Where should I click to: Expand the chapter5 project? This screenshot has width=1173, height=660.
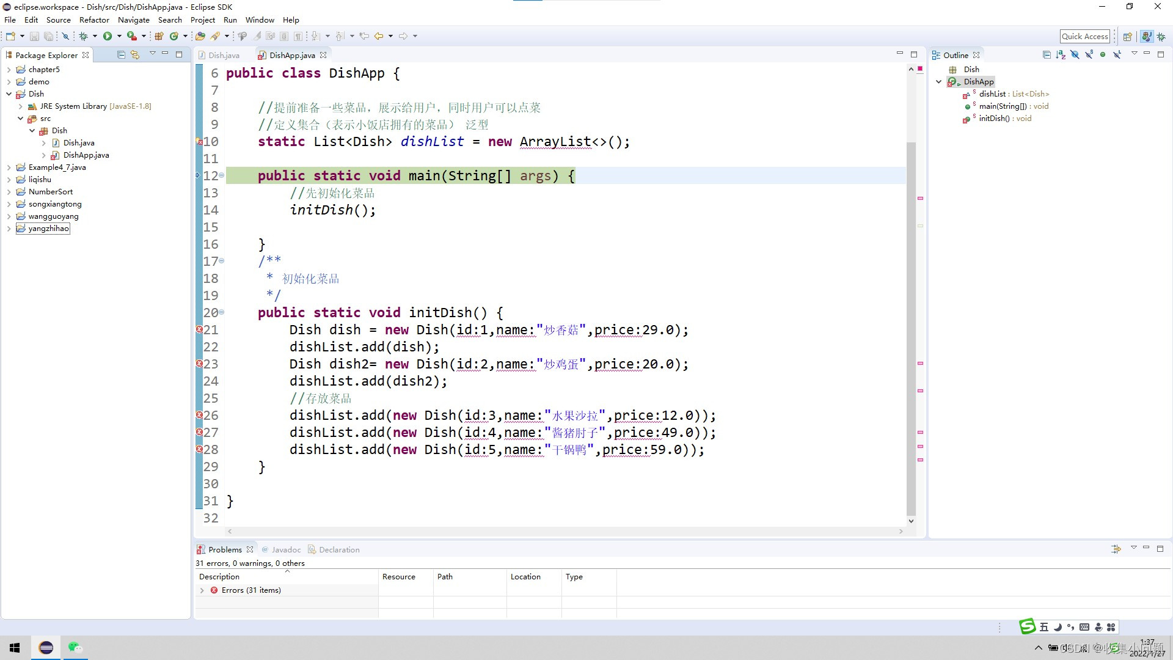click(x=8, y=69)
